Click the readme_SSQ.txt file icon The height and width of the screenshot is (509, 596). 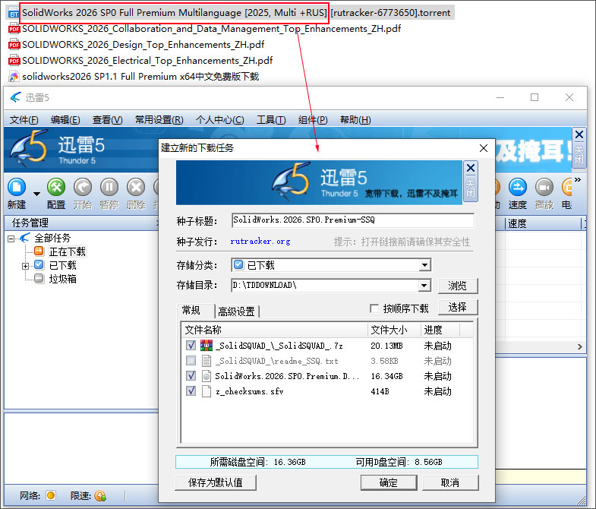tap(207, 361)
